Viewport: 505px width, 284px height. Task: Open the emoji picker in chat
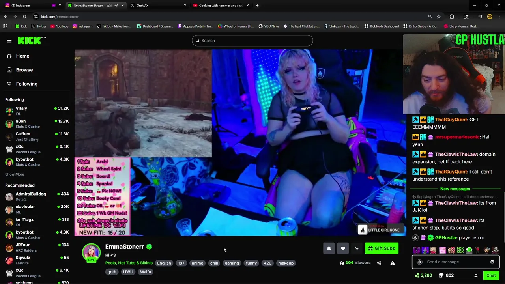pyautogui.click(x=492, y=262)
